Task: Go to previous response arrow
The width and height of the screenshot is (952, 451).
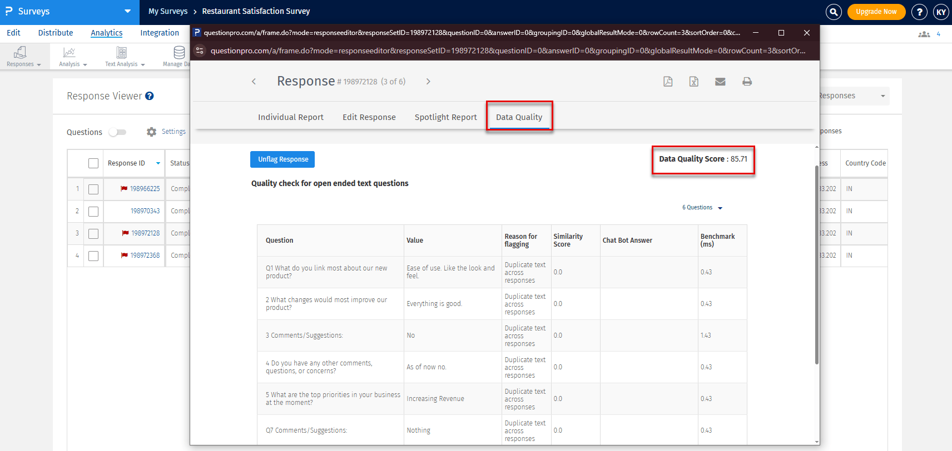Action: pos(254,82)
